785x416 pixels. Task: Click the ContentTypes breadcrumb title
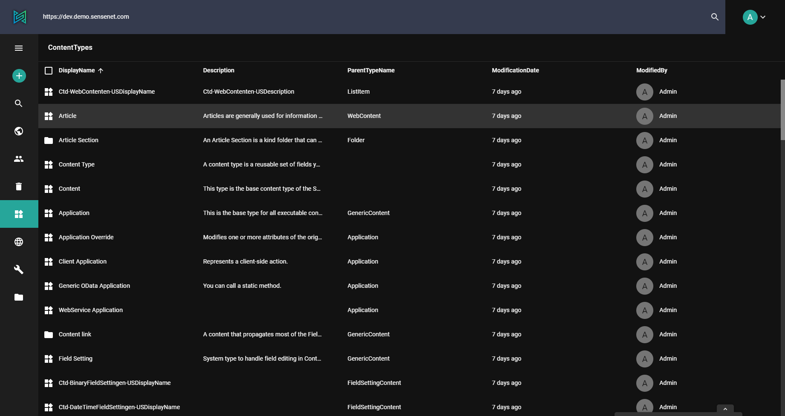coord(70,48)
